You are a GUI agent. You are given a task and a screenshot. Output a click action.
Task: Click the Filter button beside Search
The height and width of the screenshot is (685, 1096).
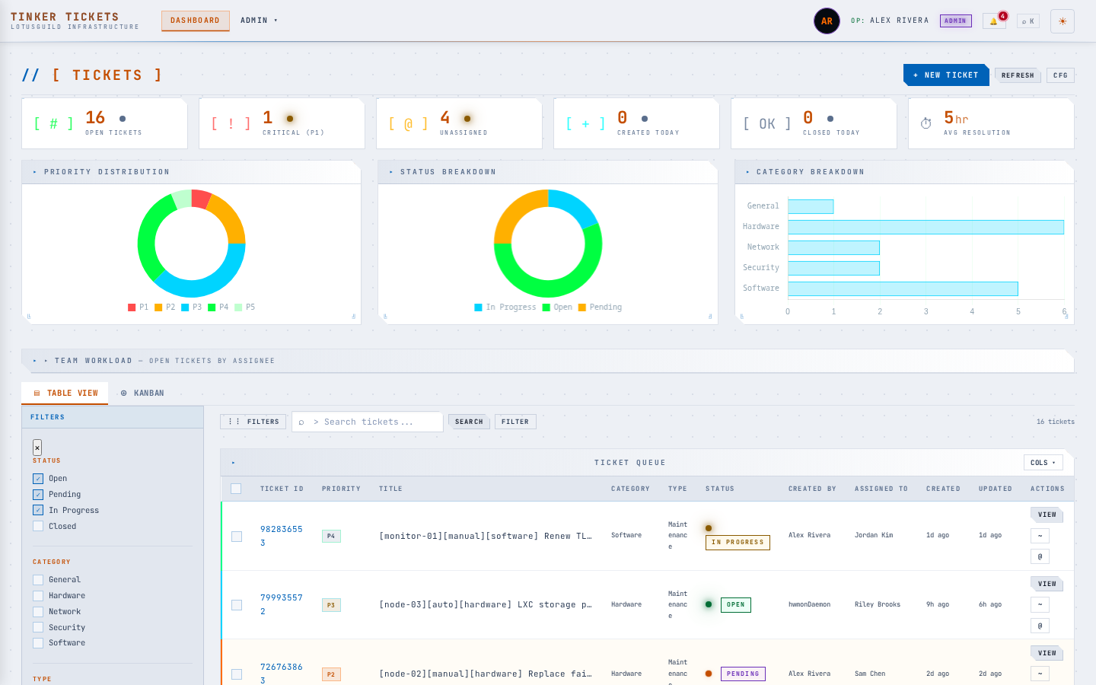515,422
